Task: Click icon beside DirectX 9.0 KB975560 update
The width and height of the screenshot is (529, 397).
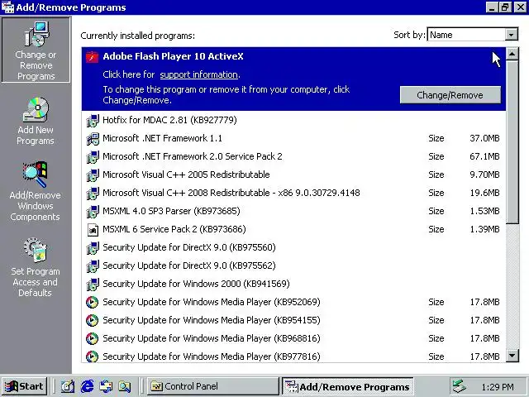Action: (93, 248)
